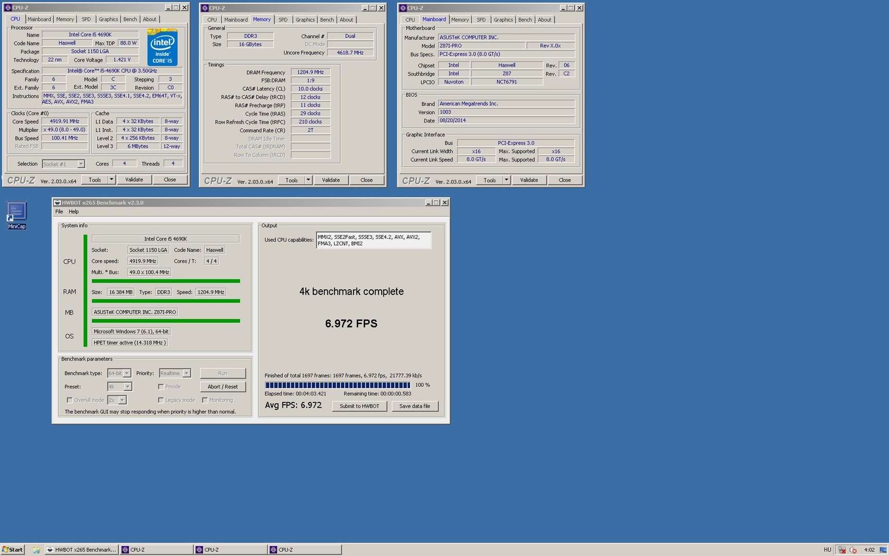
Task: Switch to Bench tab in Mainboard CPU-Z window
Action: pos(525,20)
